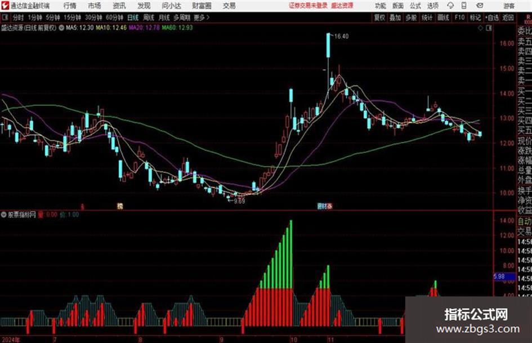Open the 选项 options menu
Image resolution: width=532 pixels, height=343 pixels.
pyautogui.click(x=432, y=6)
